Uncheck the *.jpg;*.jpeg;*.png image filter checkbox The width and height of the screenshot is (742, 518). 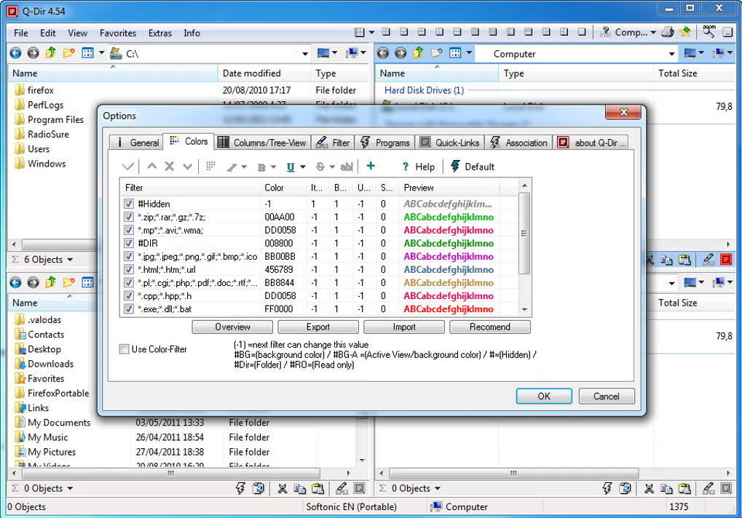coord(129,256)
